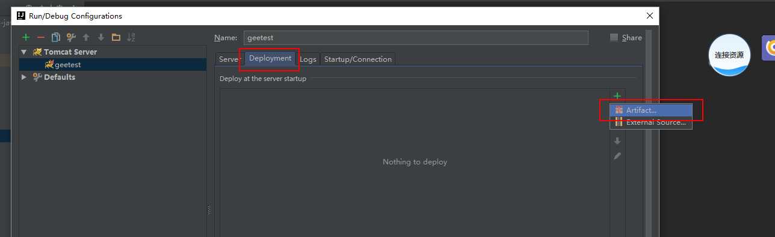Image resolution: width=775 pixels, height=237 pixels.
Task: Edit deployment item with pencil icon
Action: (x=617, y=156)
